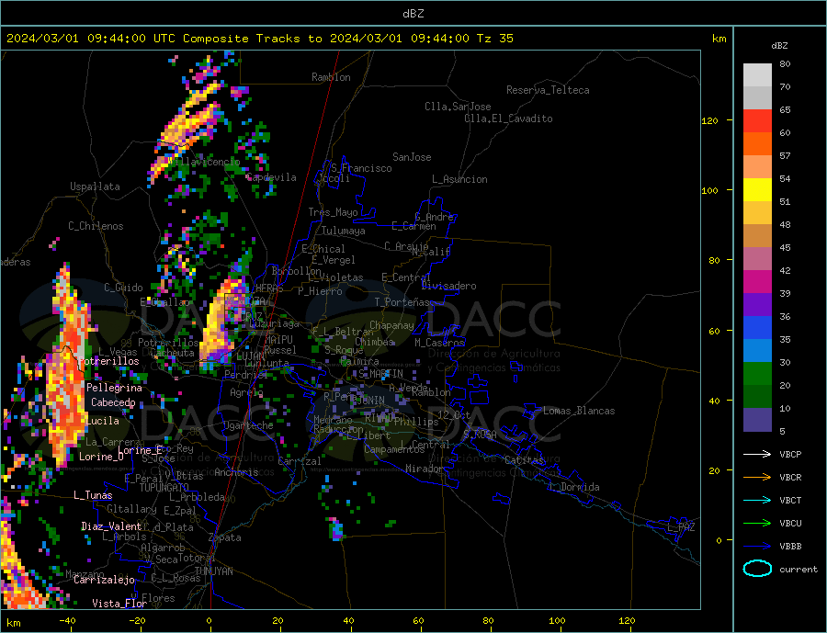Click the Ugarteche map label

point(248,425)
